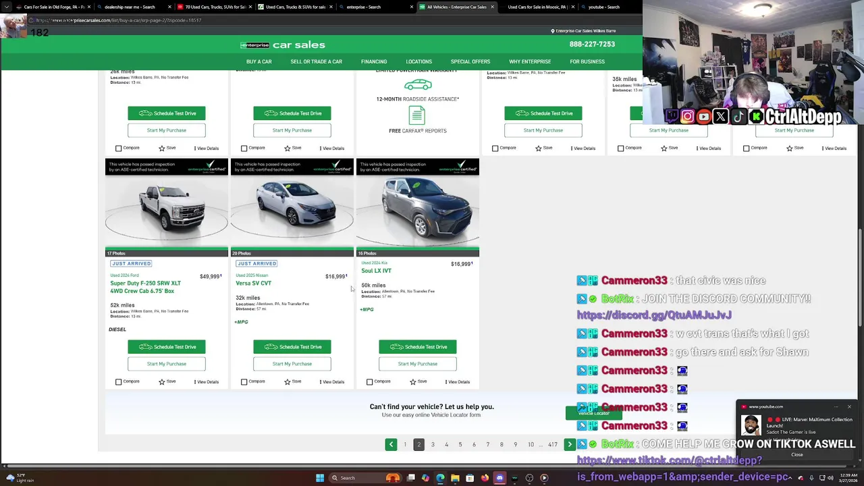Open File Explorer from the taskbar
This screenshot has width=864, height=486.
455,478
